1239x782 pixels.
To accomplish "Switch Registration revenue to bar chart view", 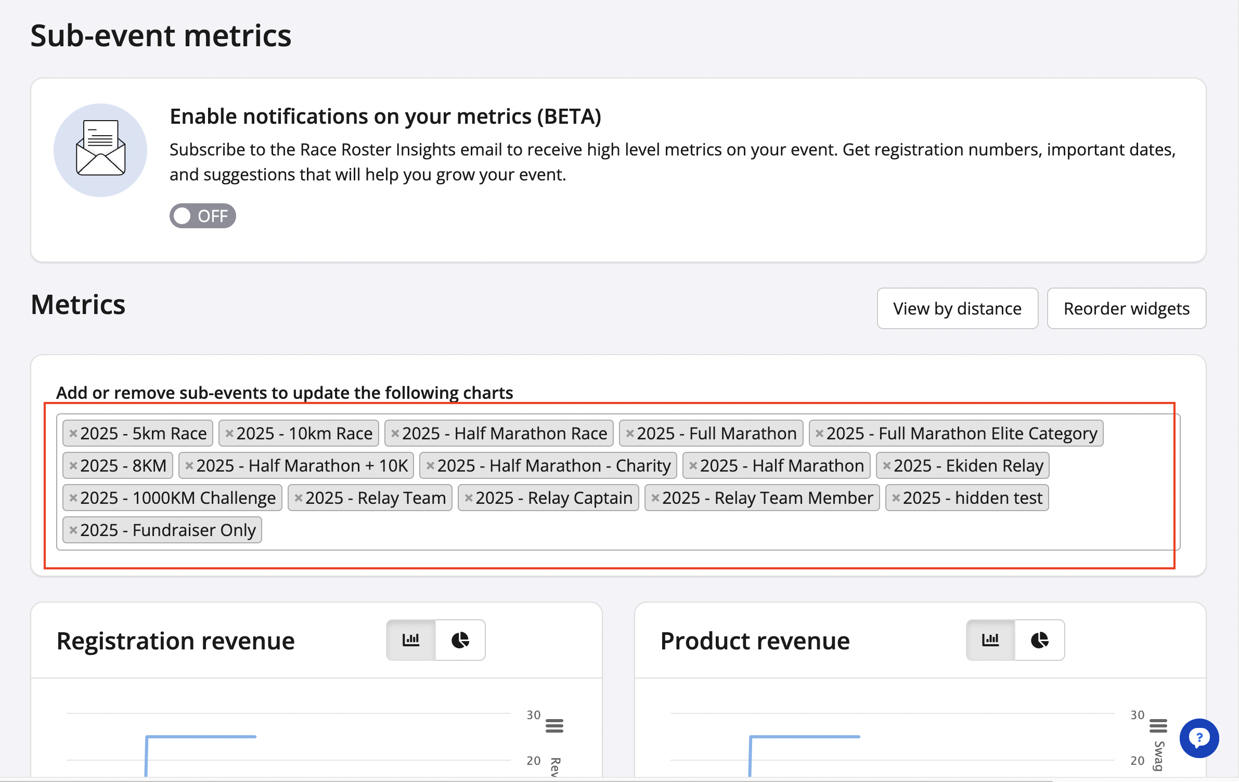I will [x=411, y=640].
